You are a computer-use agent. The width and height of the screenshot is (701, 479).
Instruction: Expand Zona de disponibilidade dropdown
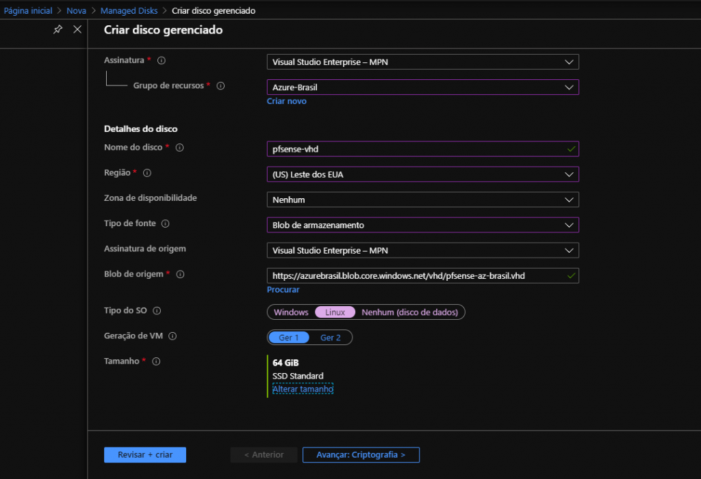pos(422,200)
